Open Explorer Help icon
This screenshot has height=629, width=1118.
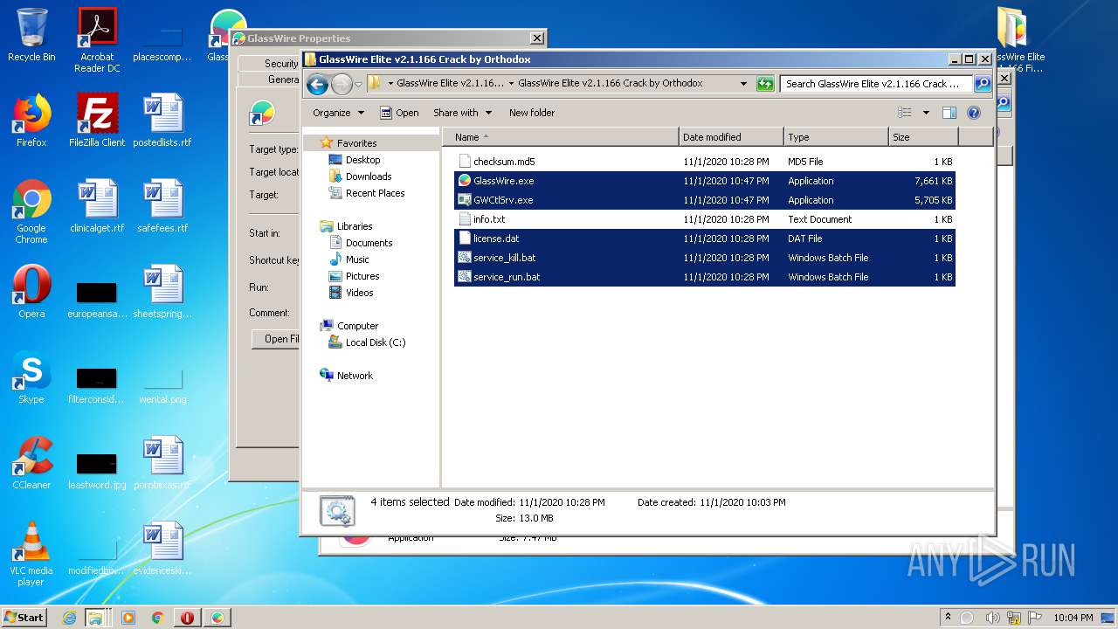coord(974,113)
